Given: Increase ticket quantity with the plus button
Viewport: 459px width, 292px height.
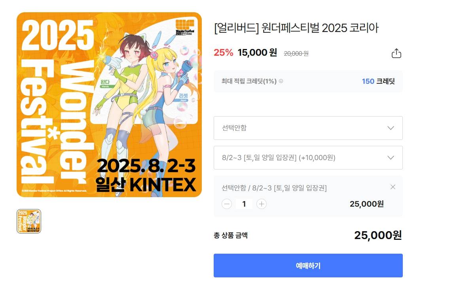Looking at the screenshot, I should point(262,204).
